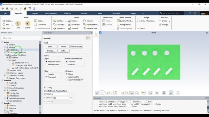209x117 pixels.
Task: Switch to the Solution ribbon tab
Action: (x=68, y=13)
